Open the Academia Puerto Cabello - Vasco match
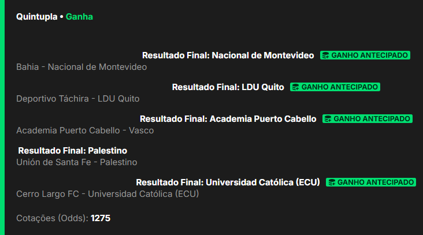423x235 pixels. point(85,130)
